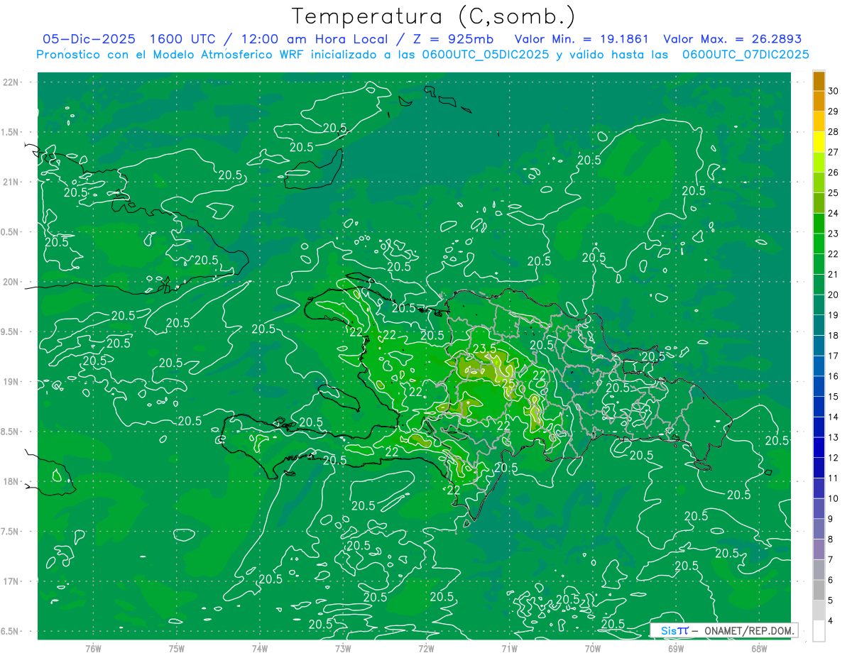Image resolution: width=852 pixels, height=658 pixels.
Task: Click the '71W' longitude axis label
Action: 509,648
